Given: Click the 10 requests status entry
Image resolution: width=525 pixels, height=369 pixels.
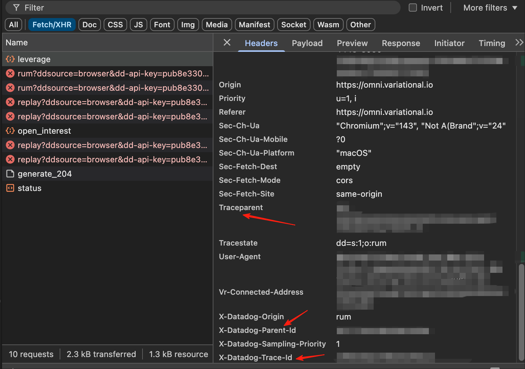Looking at the screenshot, I should [31, 354].
